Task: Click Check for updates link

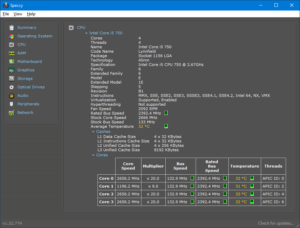Action: pos(276,223)
